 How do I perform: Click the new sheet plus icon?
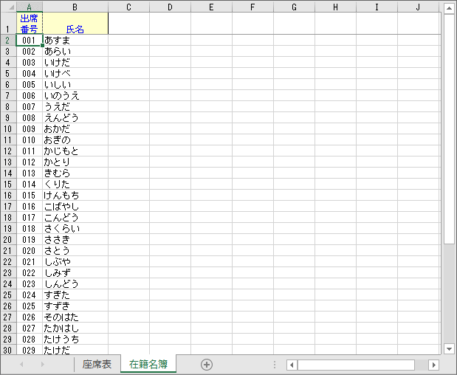tap(207, 364)
